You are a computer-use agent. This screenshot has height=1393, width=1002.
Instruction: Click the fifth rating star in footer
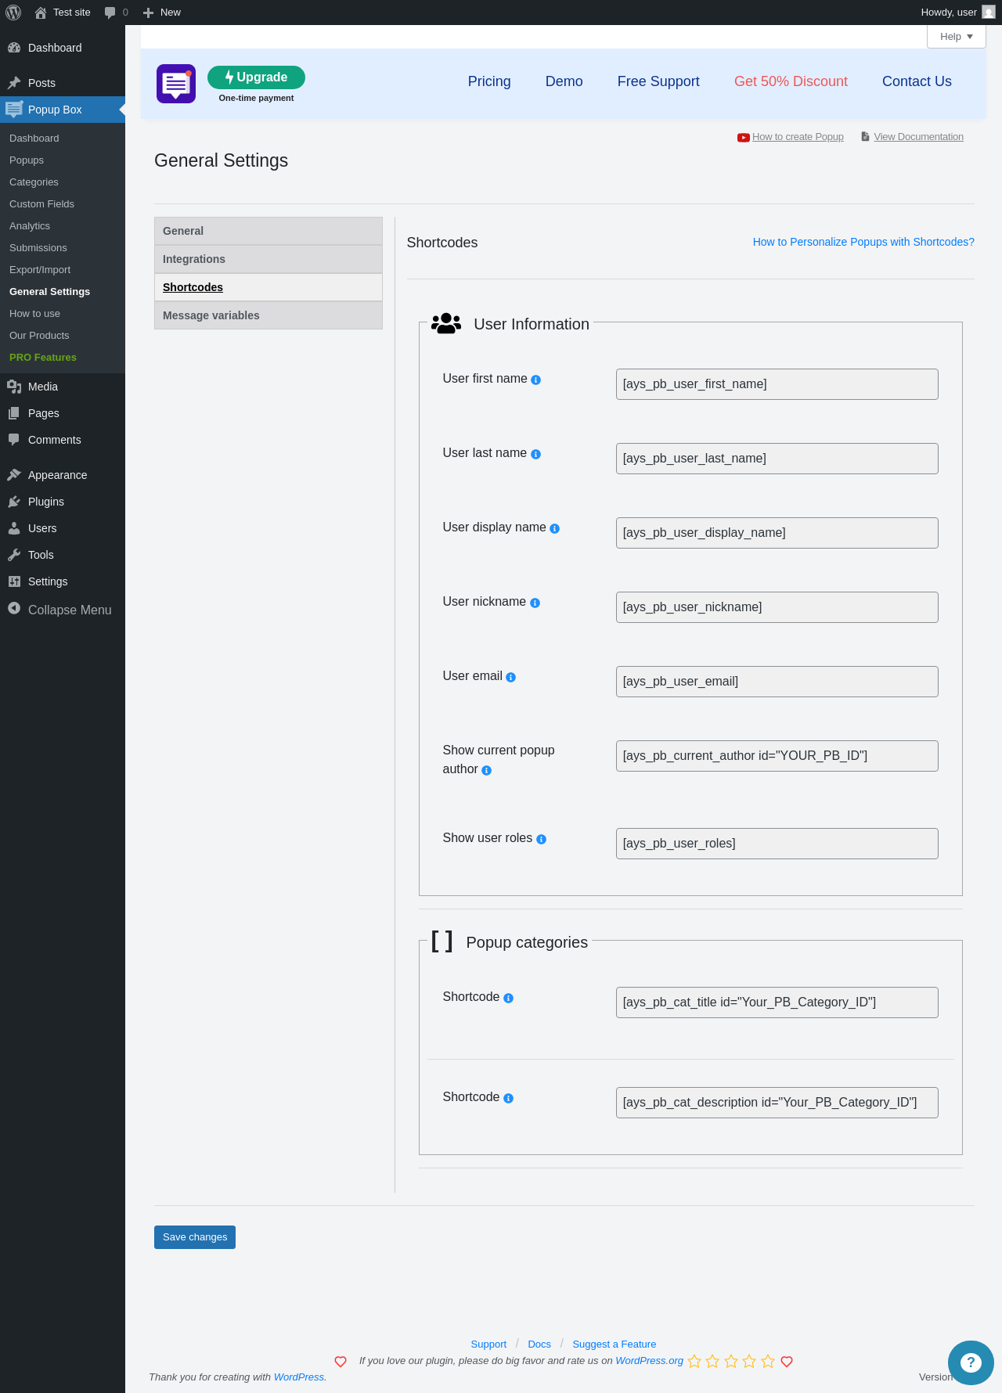pyautogui.click(x=768, y=1362)
